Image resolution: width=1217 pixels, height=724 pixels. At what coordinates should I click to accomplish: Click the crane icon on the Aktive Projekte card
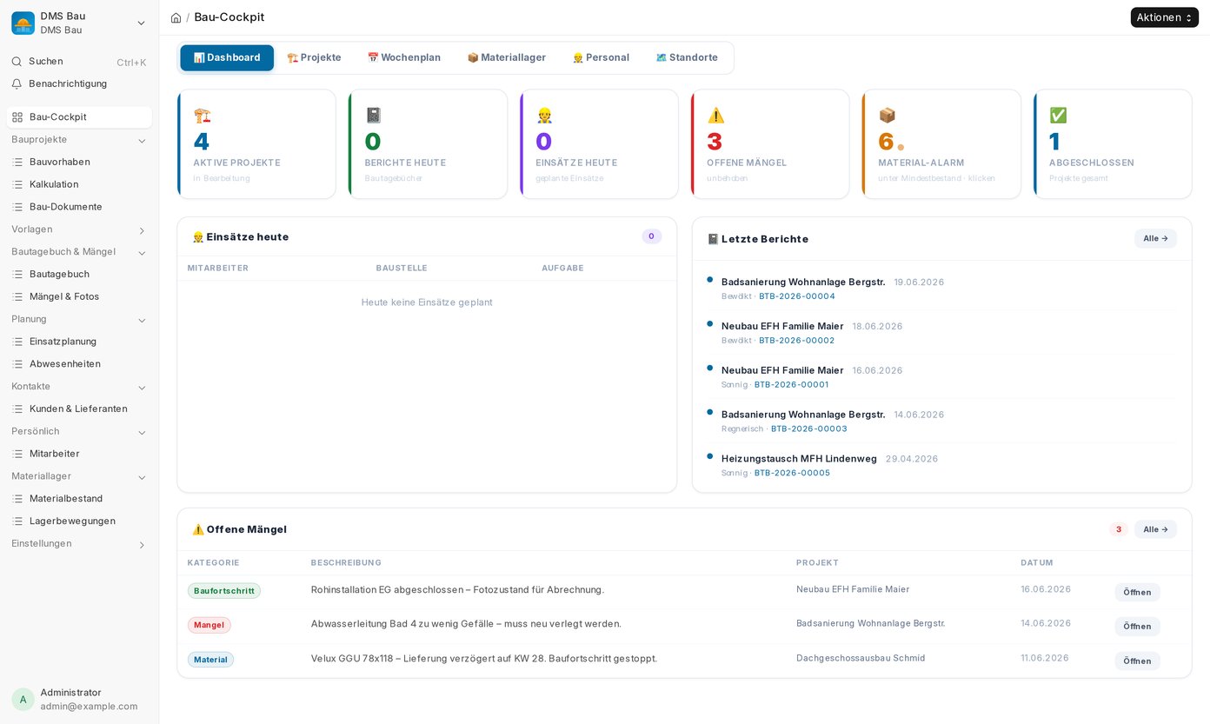click(x=202, y=116)
